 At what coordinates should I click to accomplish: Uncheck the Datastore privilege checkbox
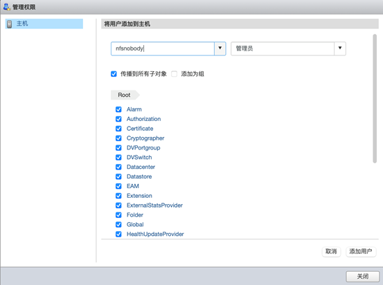pos(118,176)
